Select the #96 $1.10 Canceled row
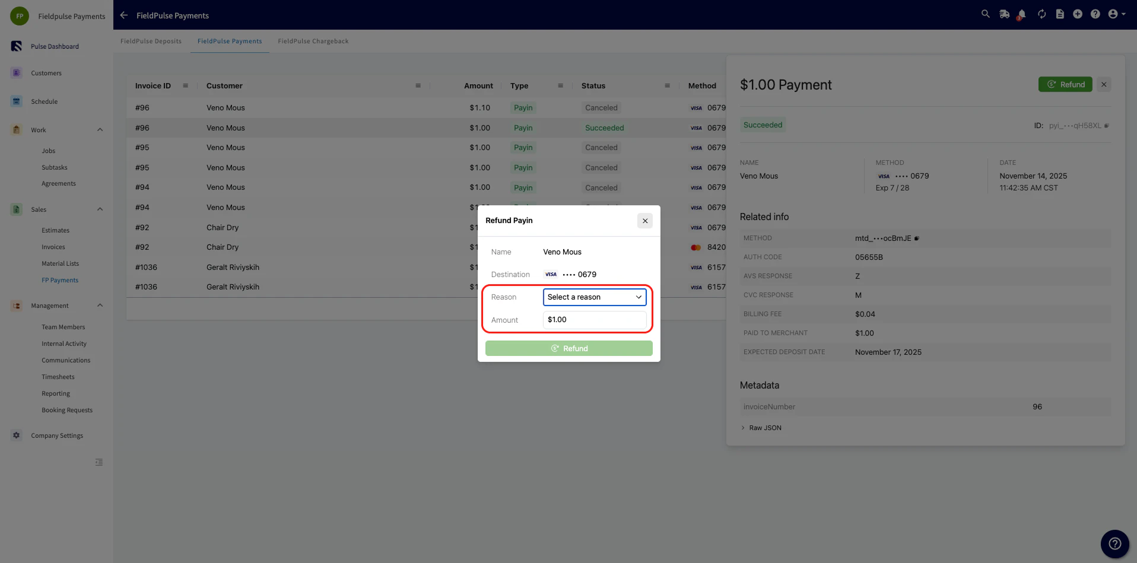The height and width of the screenshot is (563, 1137). 425,107
